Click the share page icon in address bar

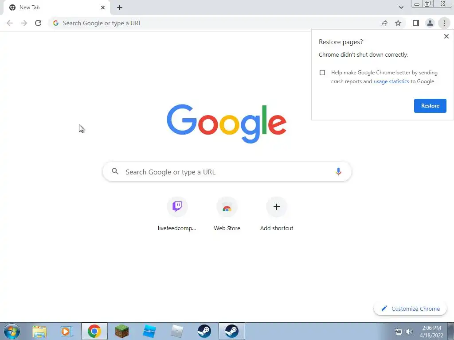384,23
